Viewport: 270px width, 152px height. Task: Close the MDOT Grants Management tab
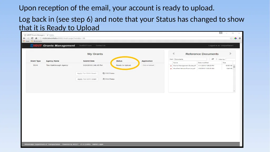47,35
